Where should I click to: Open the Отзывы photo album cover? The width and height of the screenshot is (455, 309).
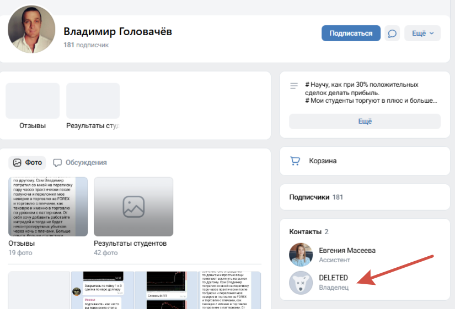pyautogui.click(x=48, y=207)
